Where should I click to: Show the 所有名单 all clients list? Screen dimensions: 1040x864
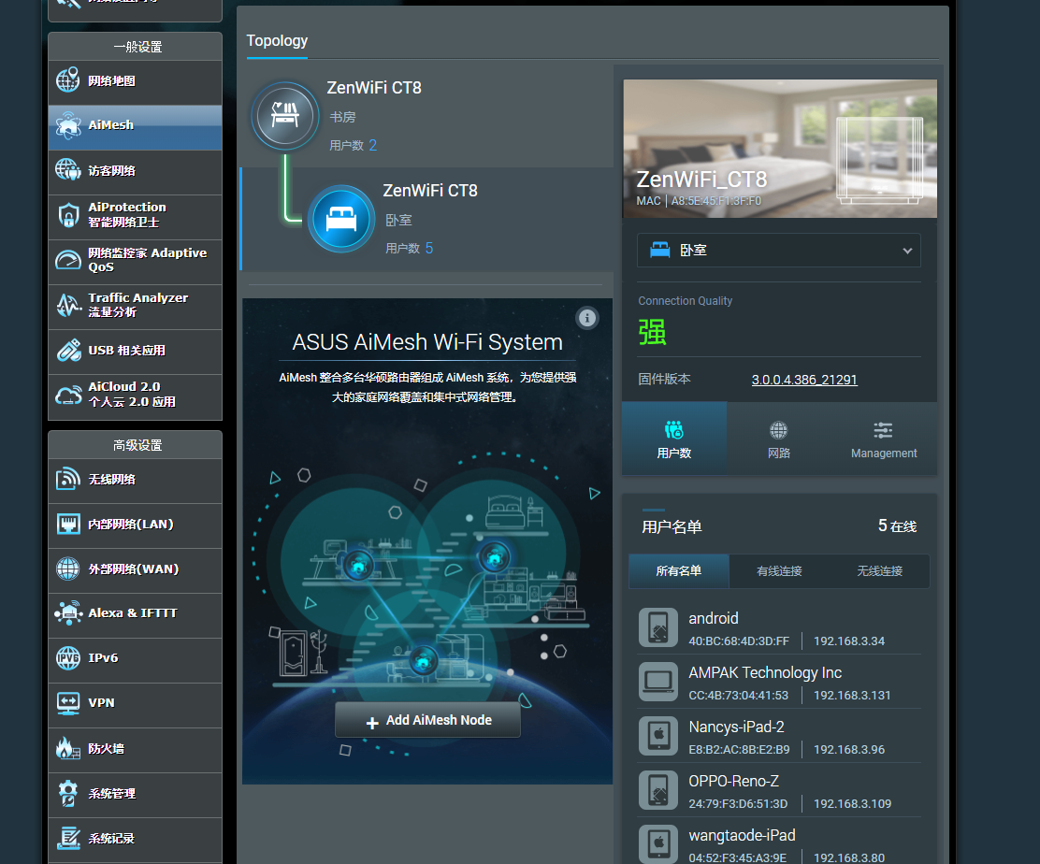click(x=678, y=571)
